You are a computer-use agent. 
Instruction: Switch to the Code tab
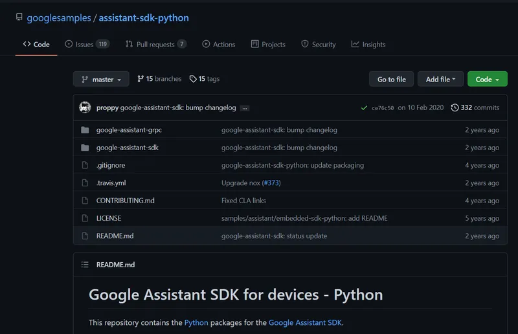36,44
